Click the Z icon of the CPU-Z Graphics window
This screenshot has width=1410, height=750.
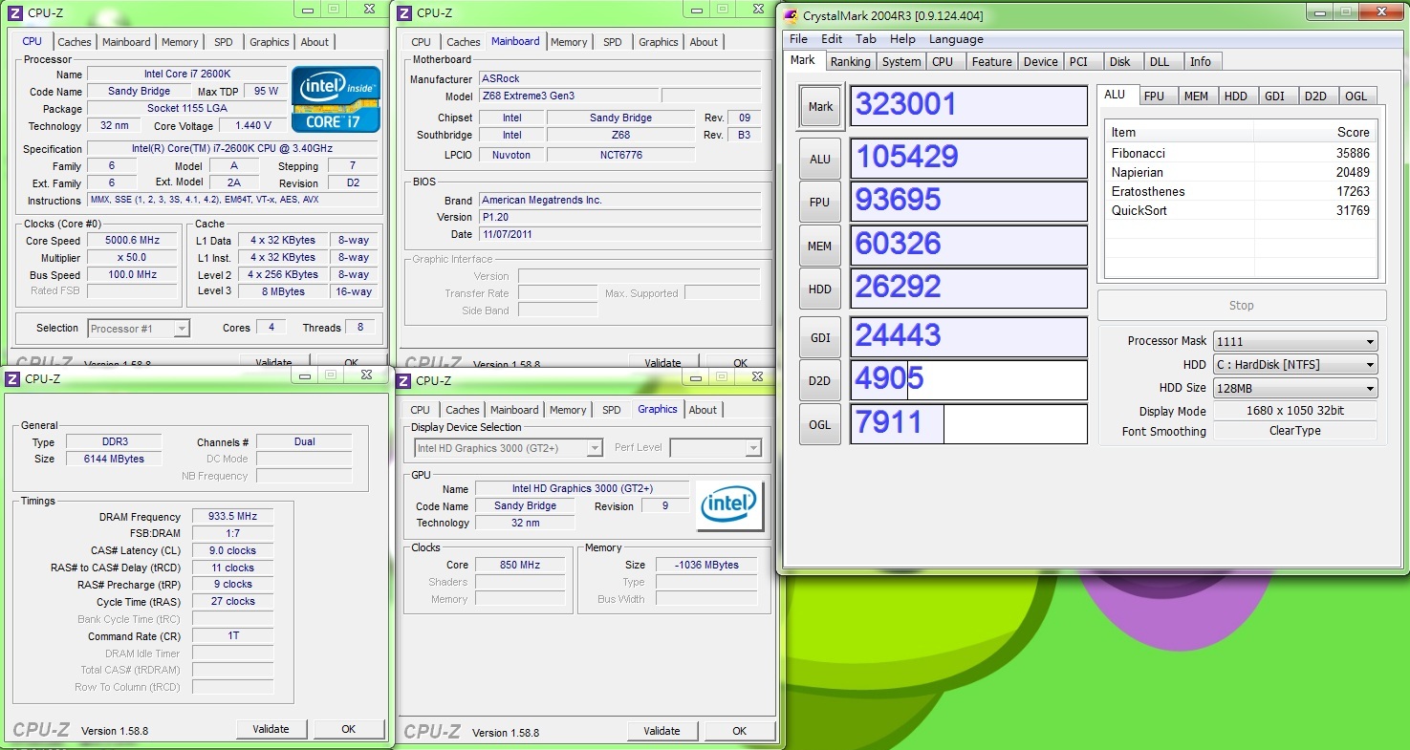pyautogui.click(x=403, y=381)
